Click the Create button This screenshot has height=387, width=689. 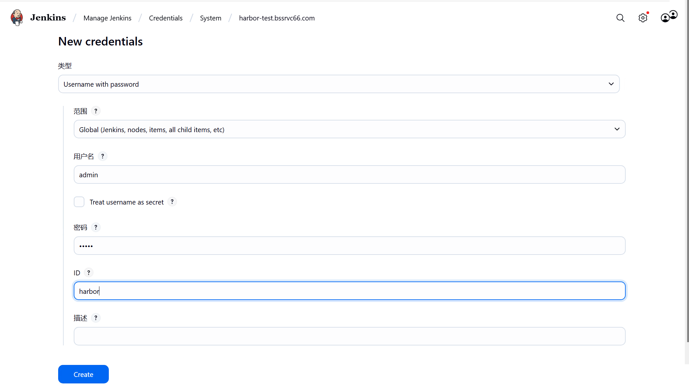click(x=83, y=374)
